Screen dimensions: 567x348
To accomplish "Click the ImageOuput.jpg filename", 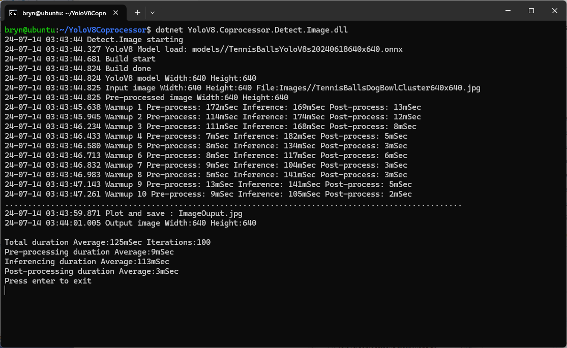I will (x=210, y=213).
